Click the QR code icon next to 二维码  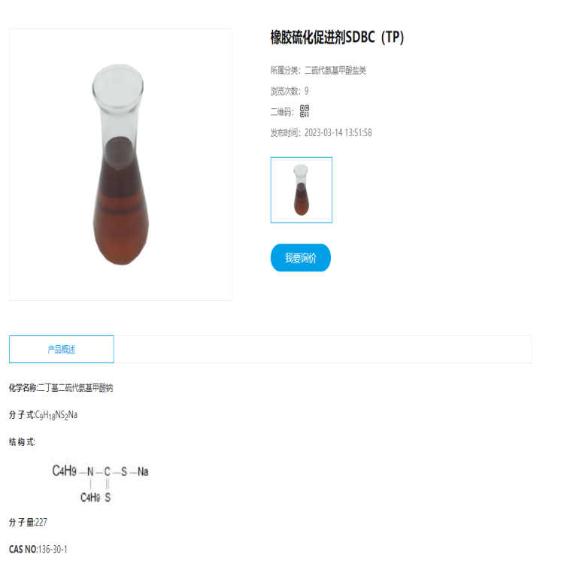pos(305,111)
